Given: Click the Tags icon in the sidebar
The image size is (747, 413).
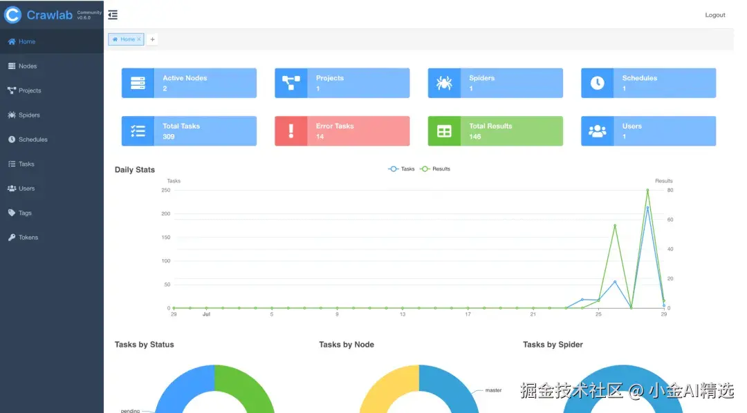Looking at the screenshot, I should click(x=12, y=213).
